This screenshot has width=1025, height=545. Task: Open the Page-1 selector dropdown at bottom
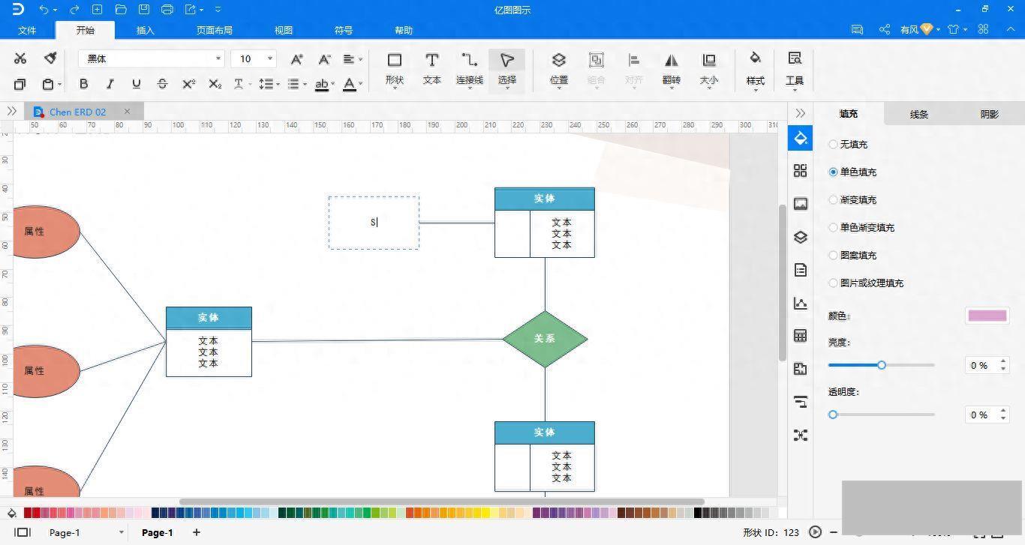pos(121,532)
